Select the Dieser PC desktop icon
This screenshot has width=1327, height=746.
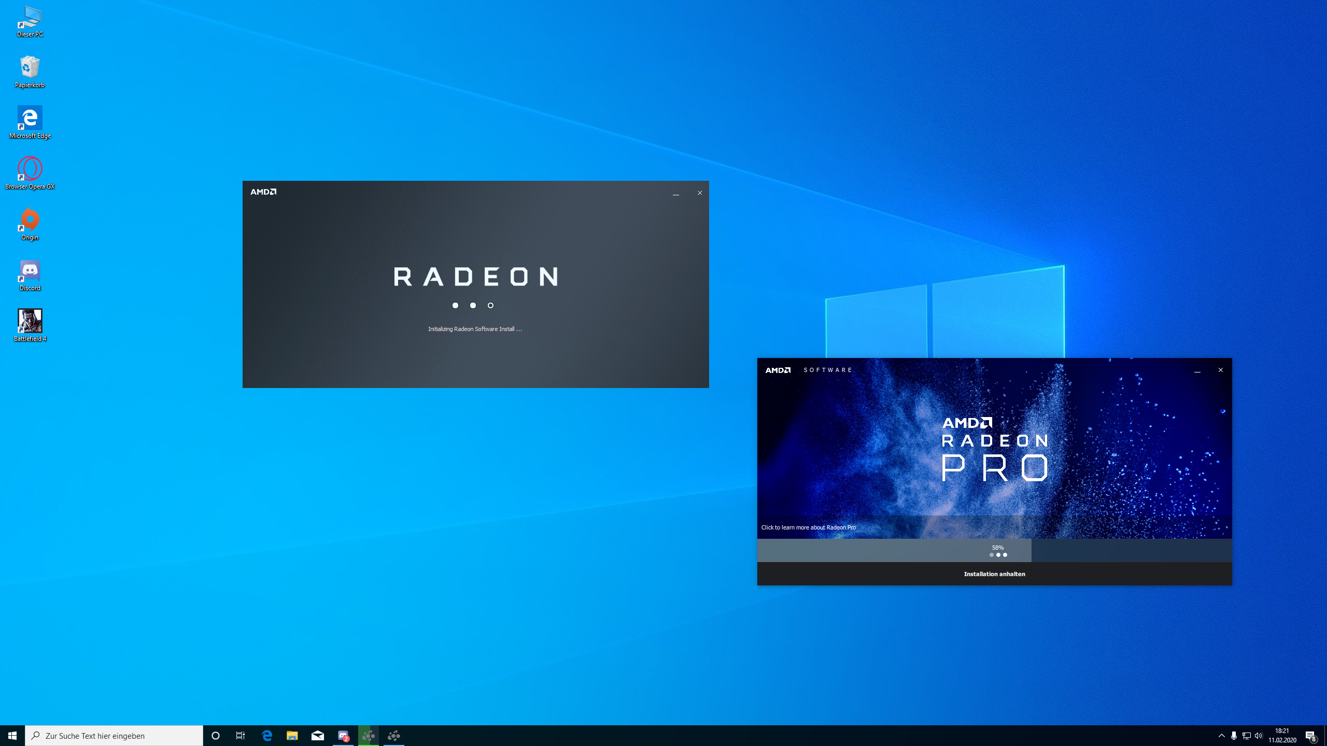click(x=30, y=21)
